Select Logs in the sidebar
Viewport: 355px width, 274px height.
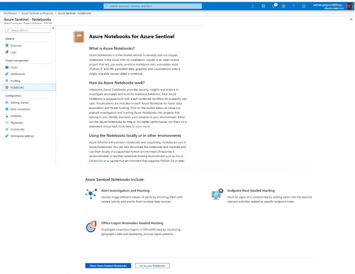click(x=14, y=52)
